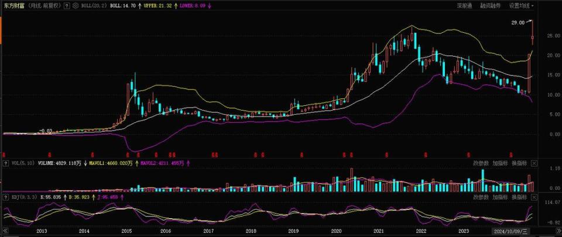Screen dimensions: 562x237
Task: Close the VOL indicator panel
Action: coord(534,163)
